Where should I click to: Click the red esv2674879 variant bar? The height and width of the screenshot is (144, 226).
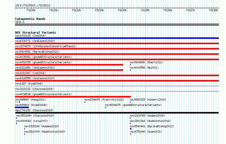(x=117, y=49)
